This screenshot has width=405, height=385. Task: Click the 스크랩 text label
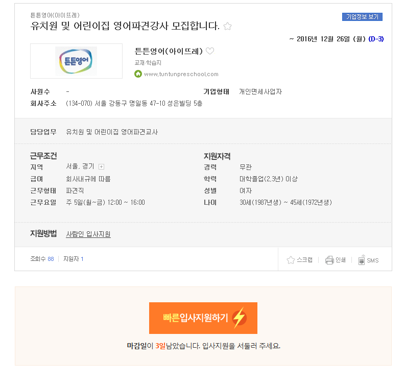pos(304,260)
